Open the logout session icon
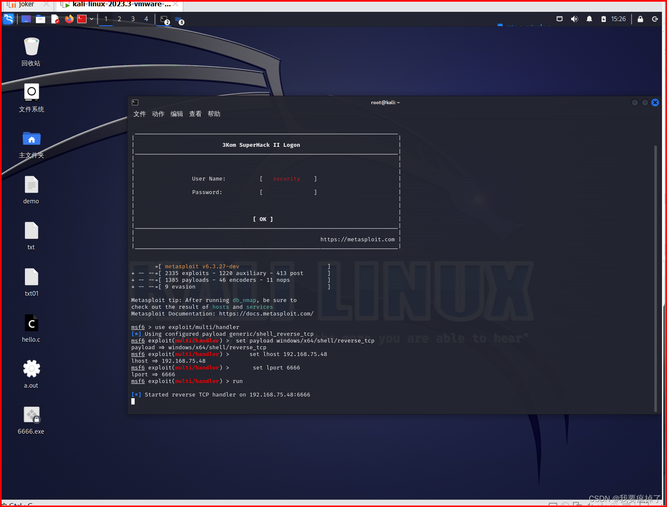The height and width of the screenshot is (507, 667). [655, 19]
